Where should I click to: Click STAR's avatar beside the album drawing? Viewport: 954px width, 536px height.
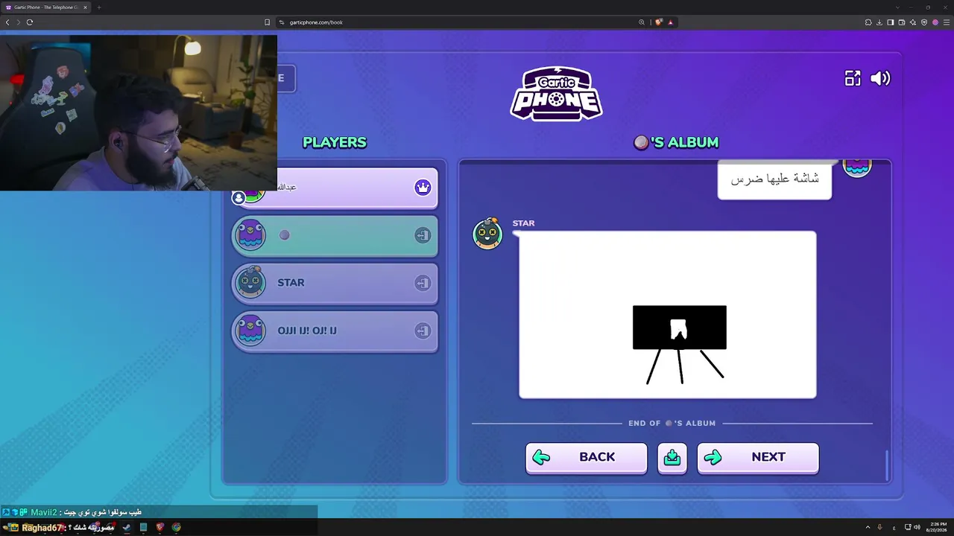tap(487, 233)
